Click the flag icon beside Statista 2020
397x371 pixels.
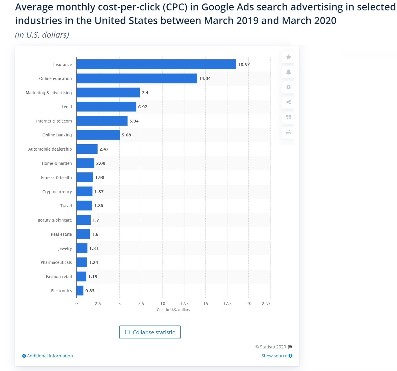(290, 347)
